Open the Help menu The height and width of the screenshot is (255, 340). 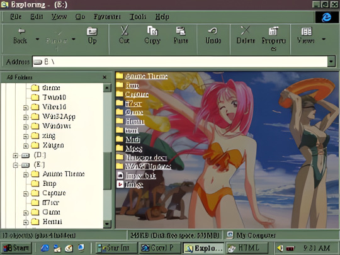pyautogui.click(x=162, y=17)
